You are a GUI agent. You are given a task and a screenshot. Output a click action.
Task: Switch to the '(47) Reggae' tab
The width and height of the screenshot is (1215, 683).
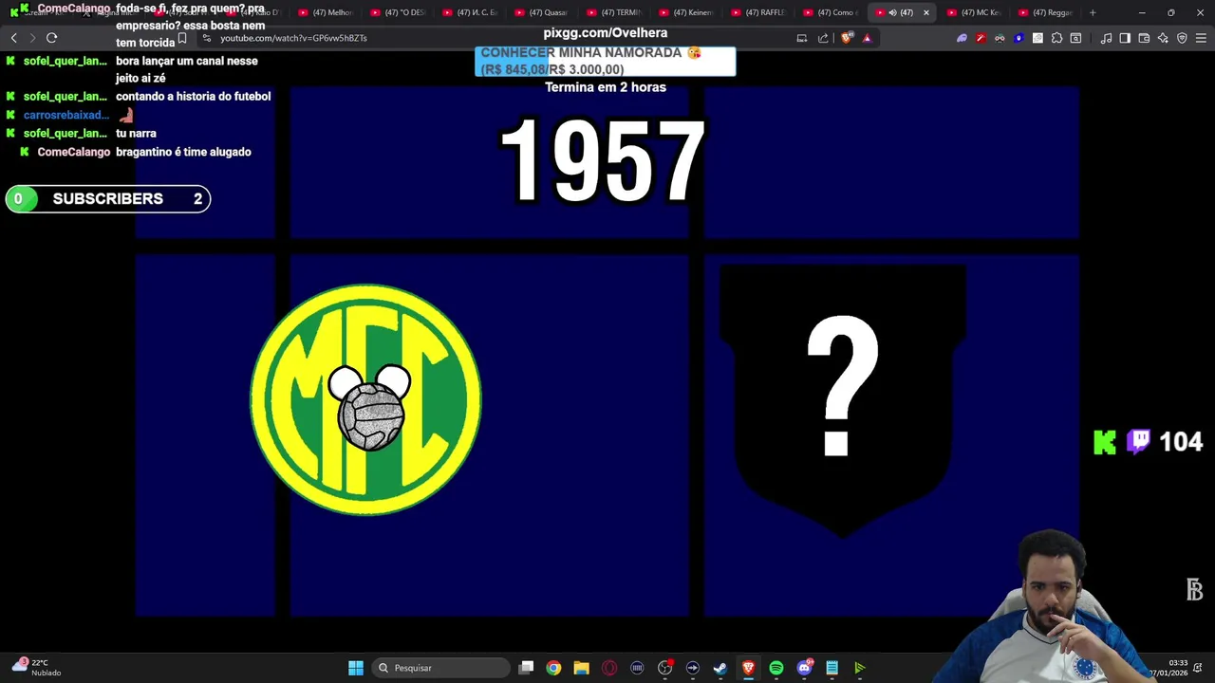[1046, 12]
